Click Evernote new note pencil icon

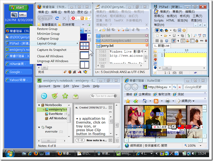[55, 96]
